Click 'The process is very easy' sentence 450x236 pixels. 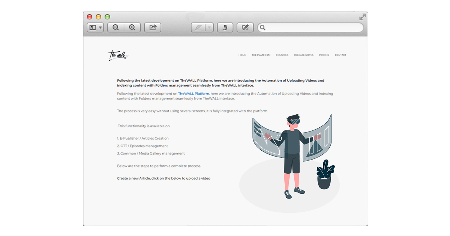193,111
